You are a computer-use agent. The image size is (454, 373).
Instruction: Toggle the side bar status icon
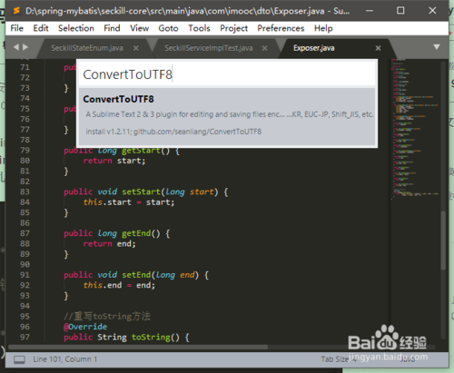pos(19,359)
